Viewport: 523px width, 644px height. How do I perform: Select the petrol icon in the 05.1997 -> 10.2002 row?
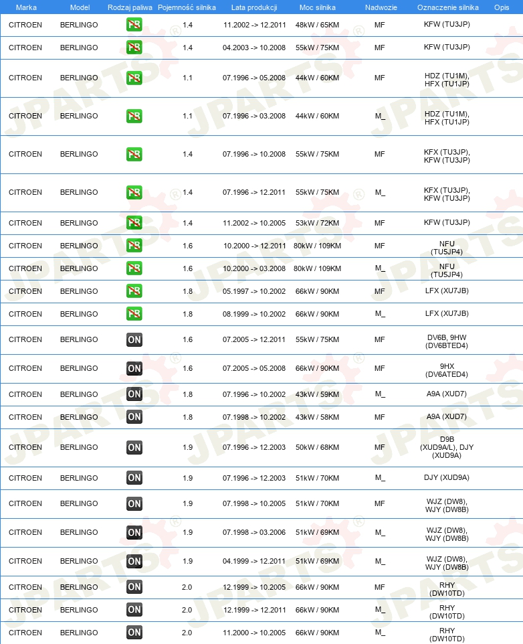click(134, 291)
